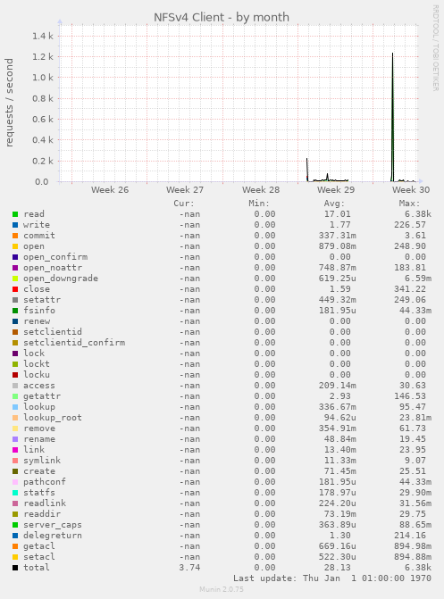The width and height of the screenshot is (444, 599).
Task: Click the Max column header
Action: [x=409, y=204]
